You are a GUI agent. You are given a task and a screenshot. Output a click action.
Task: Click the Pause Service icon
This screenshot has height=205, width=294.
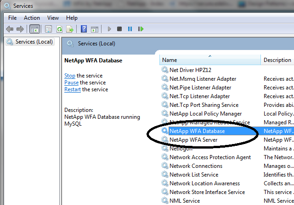pos(130,29)
